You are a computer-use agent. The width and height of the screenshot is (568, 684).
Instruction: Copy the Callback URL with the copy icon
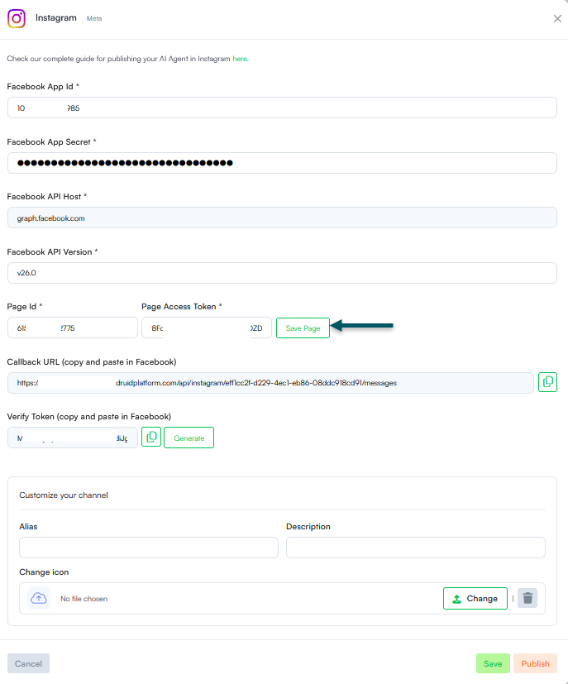tap(547, 382)
